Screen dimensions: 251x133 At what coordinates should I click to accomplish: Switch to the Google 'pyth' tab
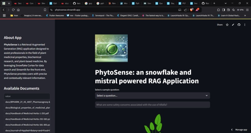pyautogui.click(x=100, y=3)
